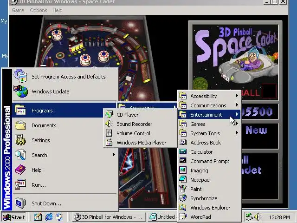Click the Imaging icon
This screenshot has width=297, height=223.
click(183, 171)
